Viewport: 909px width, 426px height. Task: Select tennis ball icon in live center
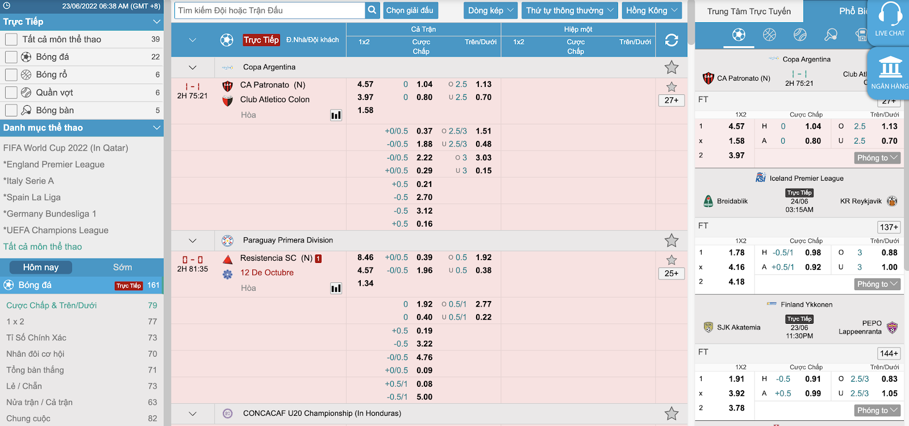click(800, 35)
